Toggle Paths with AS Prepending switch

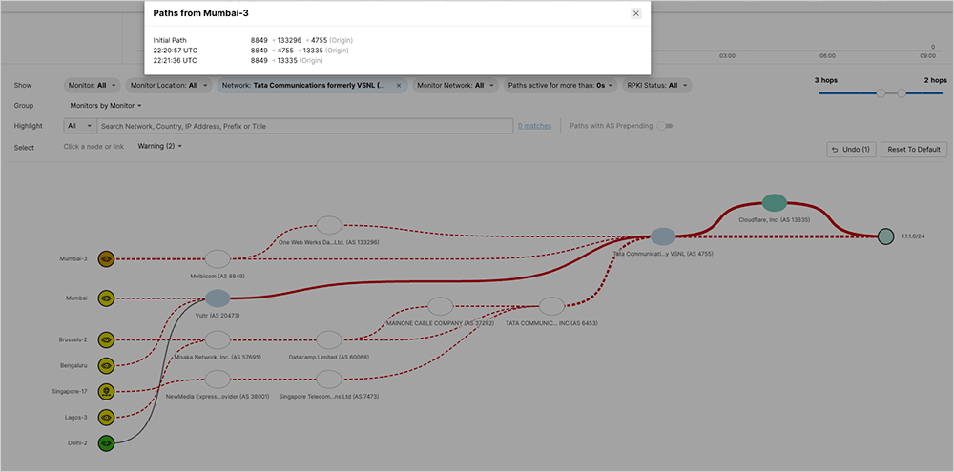pos(664,126)
